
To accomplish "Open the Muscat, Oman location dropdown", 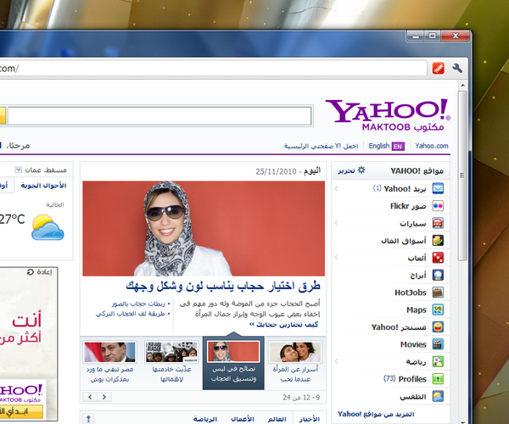I will tap(19, 170).
